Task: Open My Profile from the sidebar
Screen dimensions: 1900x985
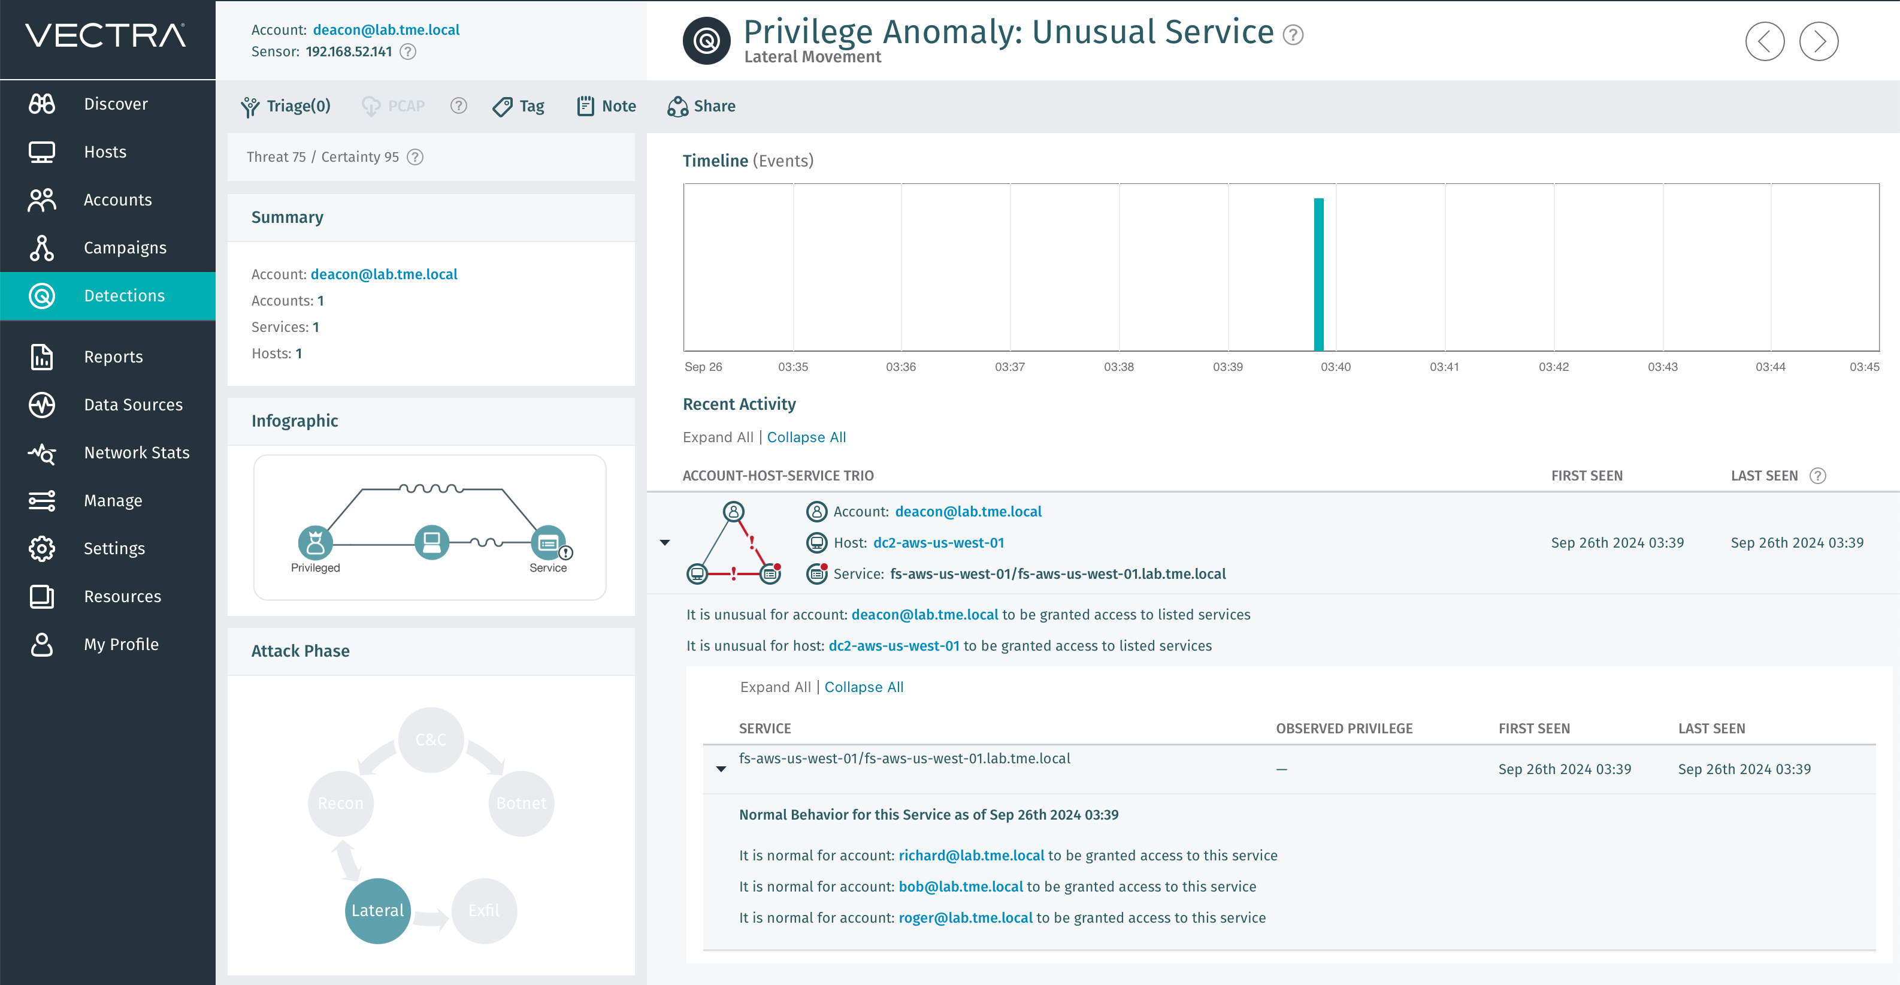Action: [x=121, y=643]
